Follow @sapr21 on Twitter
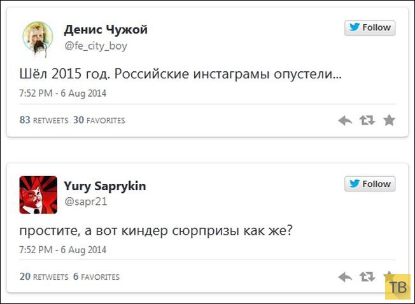 click(370, 184)
